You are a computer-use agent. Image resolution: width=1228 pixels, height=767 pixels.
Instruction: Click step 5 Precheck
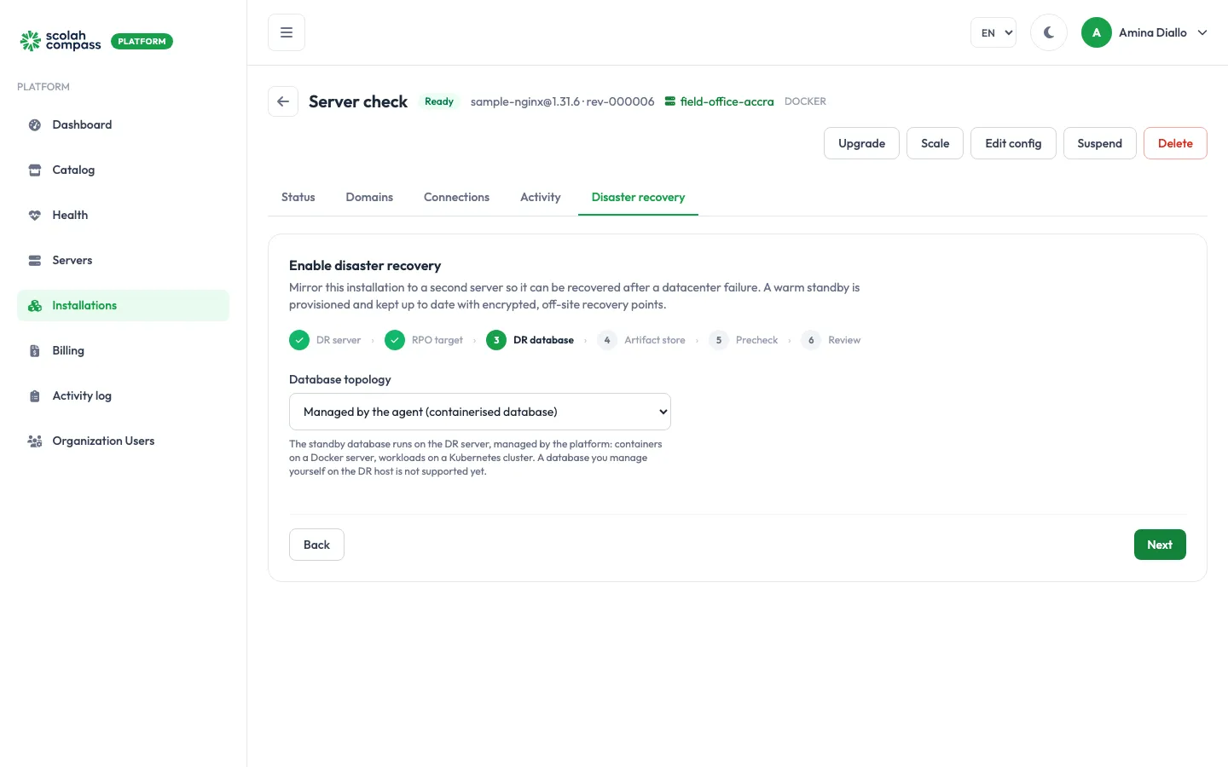(744, 340)
